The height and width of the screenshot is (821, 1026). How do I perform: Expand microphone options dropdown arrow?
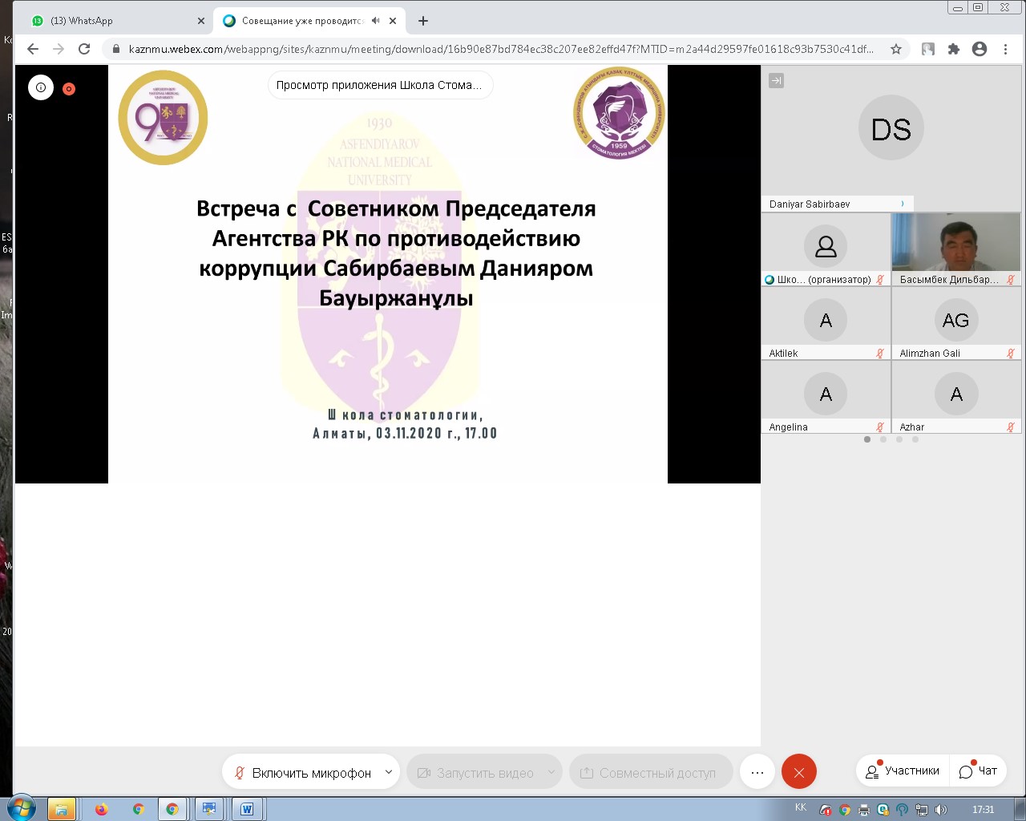point(389,772)
